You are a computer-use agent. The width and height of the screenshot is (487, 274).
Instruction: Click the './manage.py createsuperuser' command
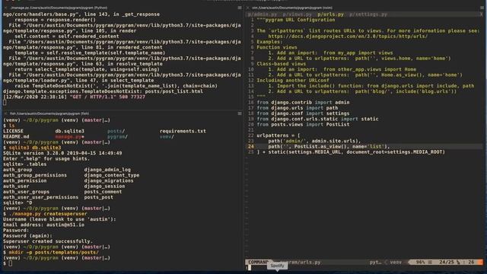point(48,214)
